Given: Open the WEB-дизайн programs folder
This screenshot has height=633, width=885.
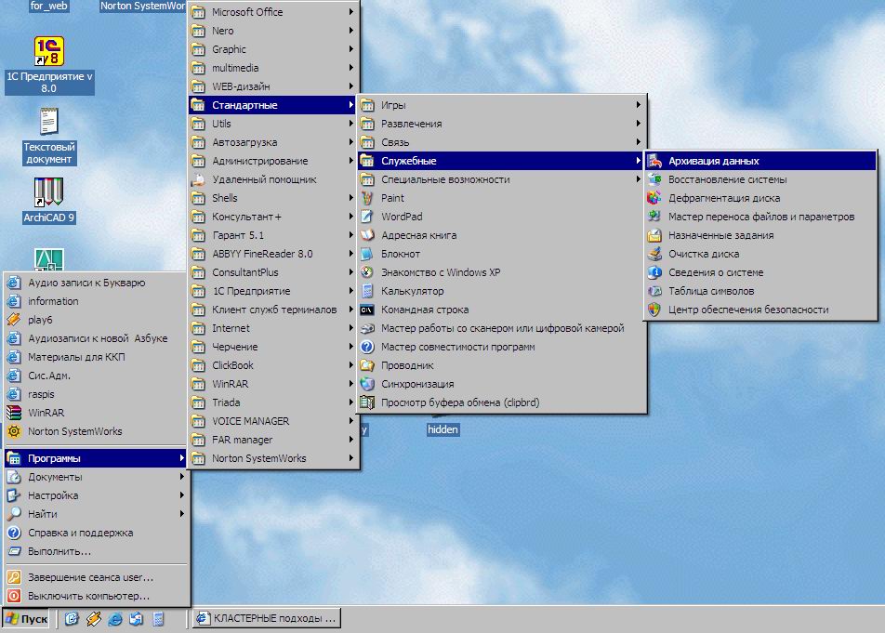Looking at the screenshot, I should click(x=273, y=86).
